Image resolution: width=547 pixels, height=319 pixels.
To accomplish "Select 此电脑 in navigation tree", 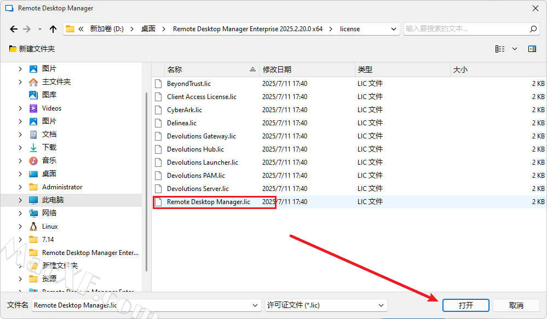I will tap(53, 200).
